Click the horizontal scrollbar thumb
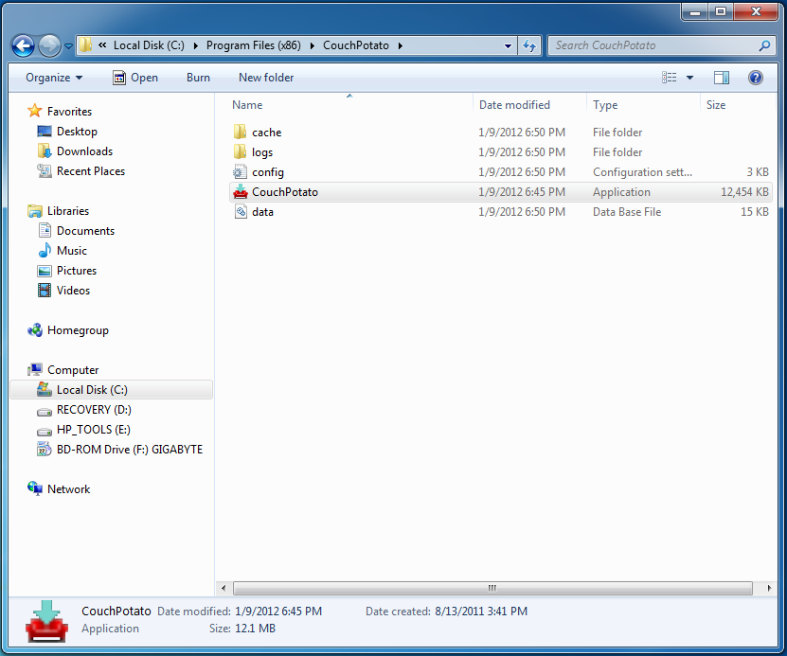Viewport: 787px width, 656px height. point(492,588)
